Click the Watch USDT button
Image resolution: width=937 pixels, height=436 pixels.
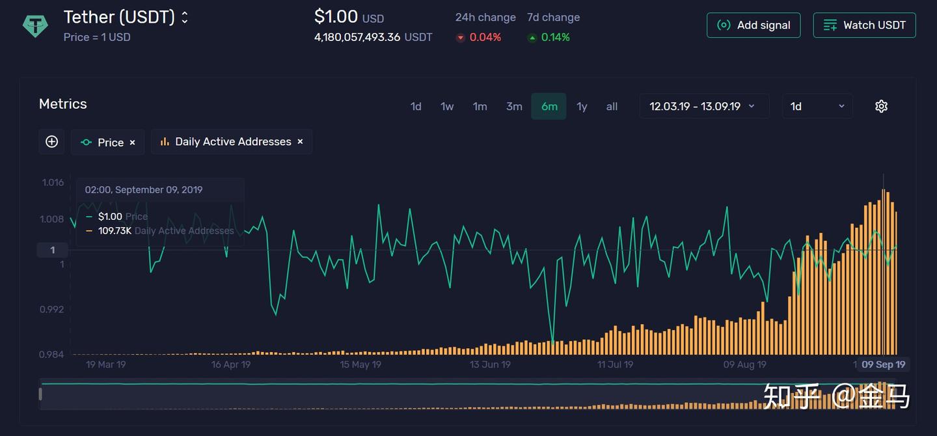864,25
